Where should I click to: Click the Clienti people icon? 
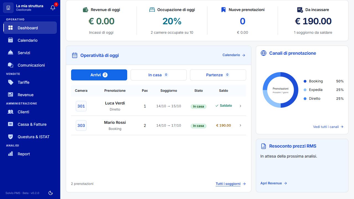(11, 112)
